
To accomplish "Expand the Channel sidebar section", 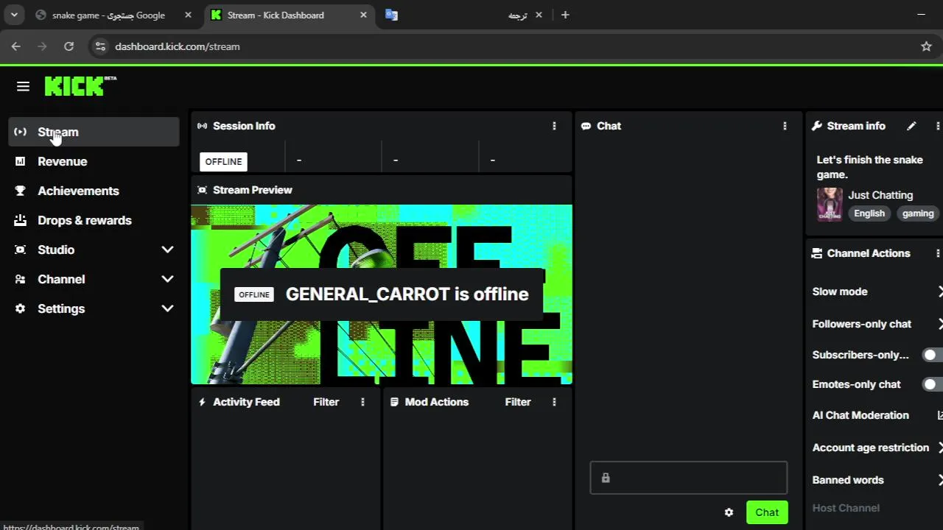I will 167,279.
